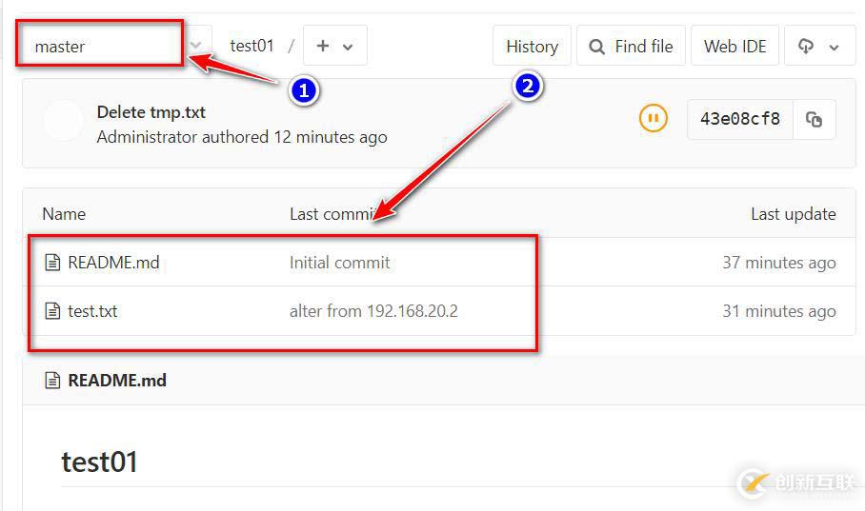Click the 31 minutes ago timestamp
The height and width of the screenshot is (511, 865).
click(779, 311)
